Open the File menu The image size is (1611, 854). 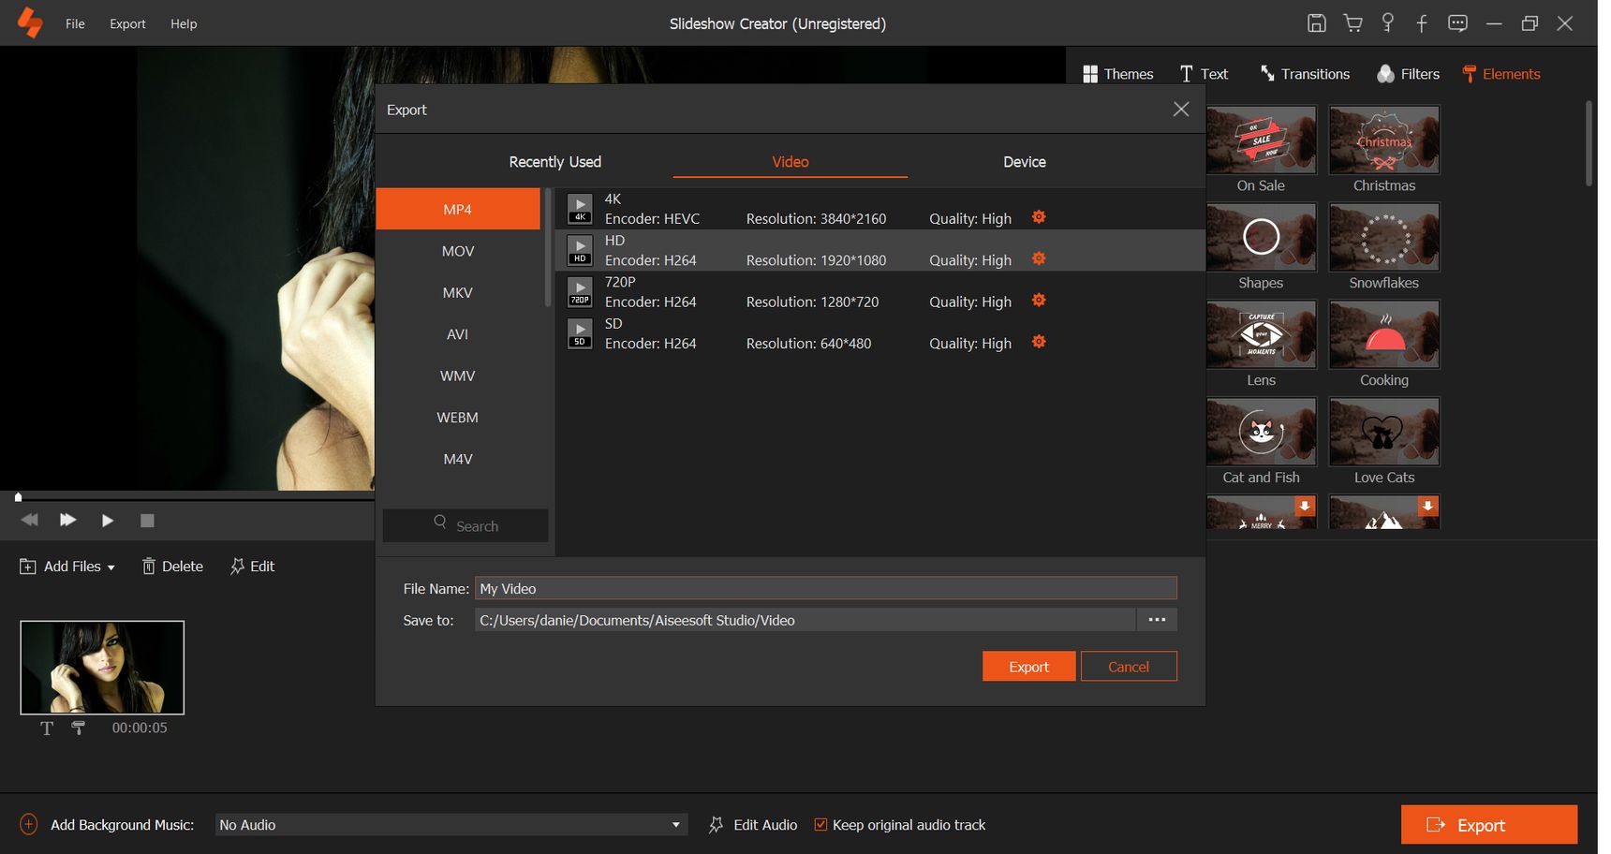[x=75, y=23]
